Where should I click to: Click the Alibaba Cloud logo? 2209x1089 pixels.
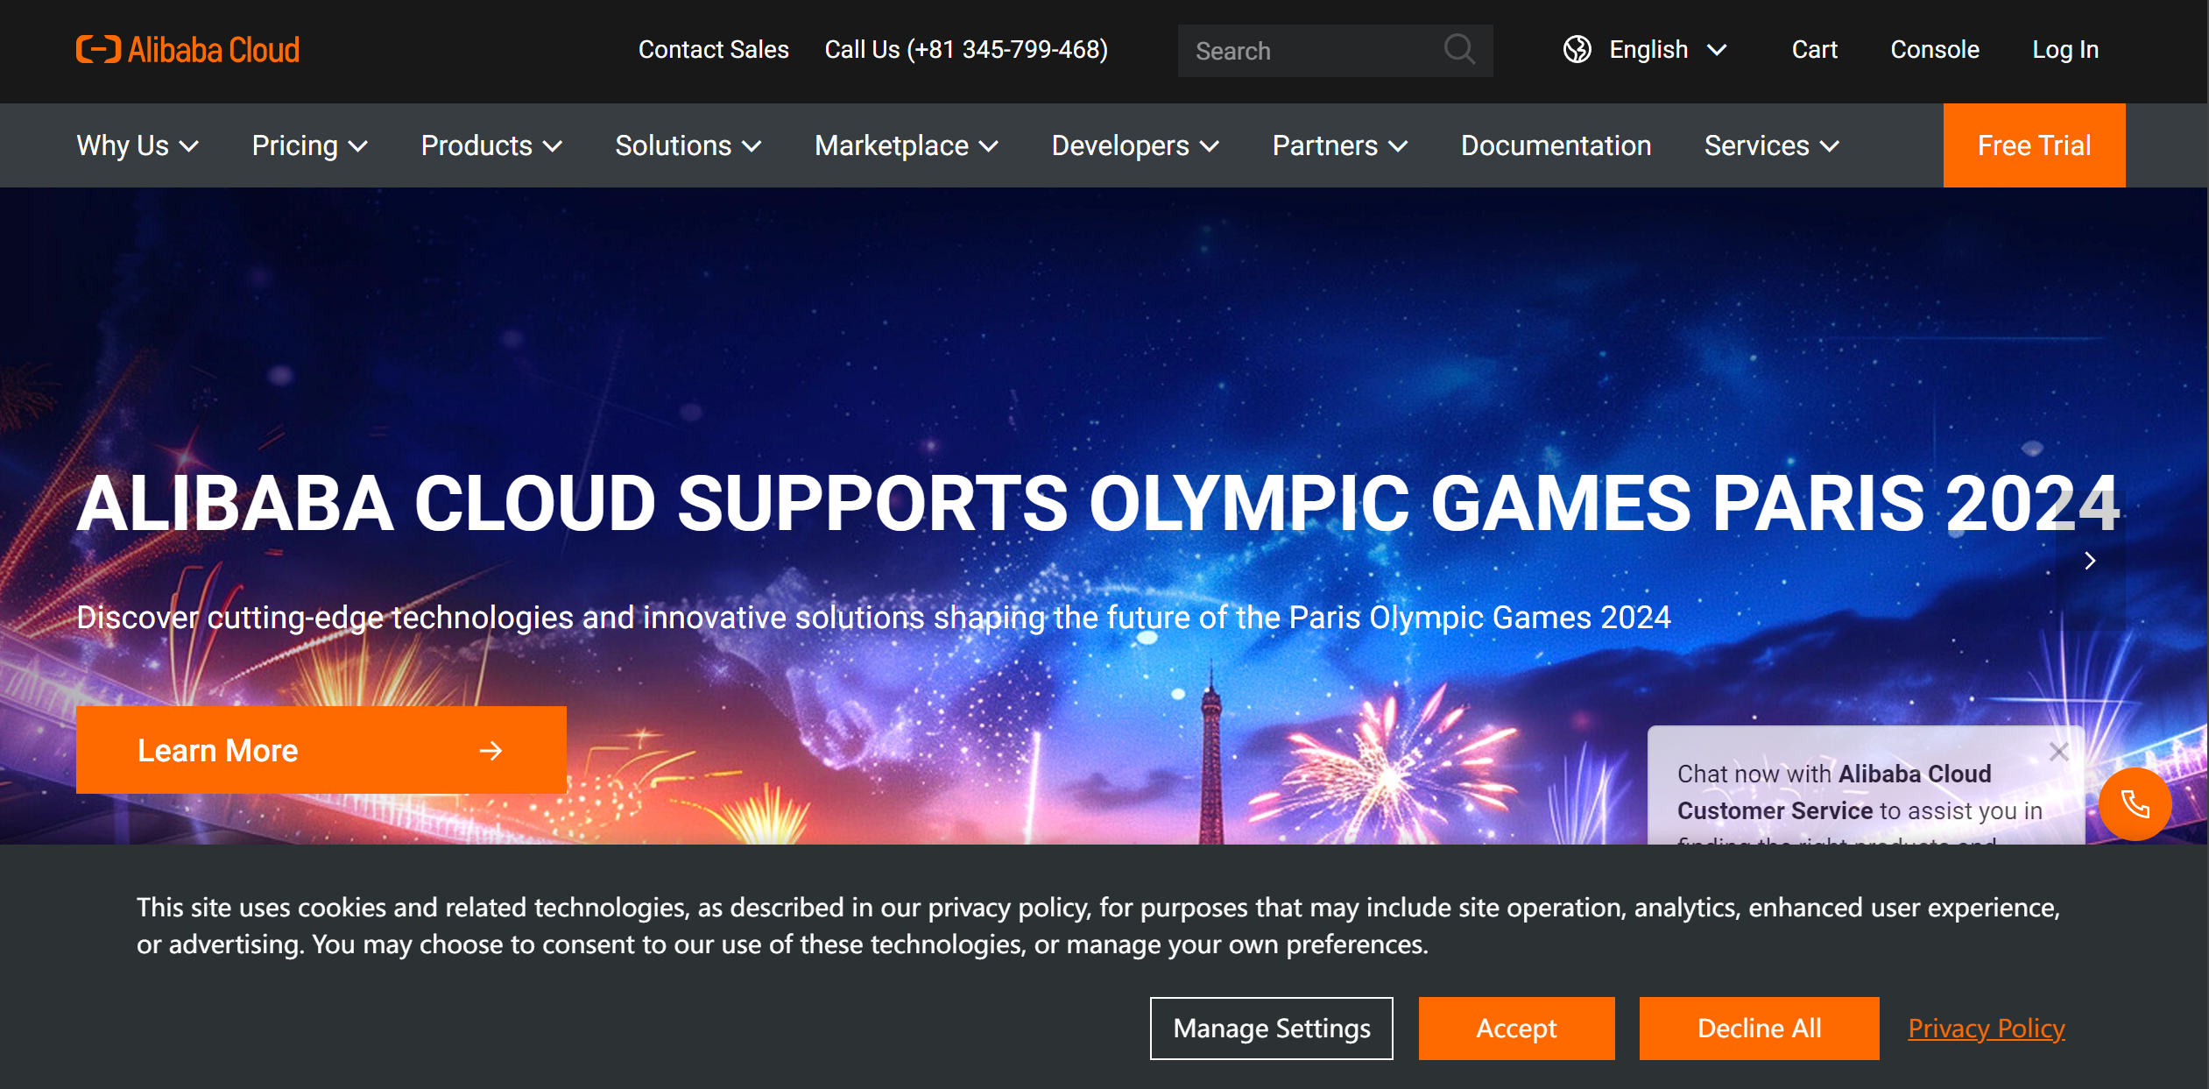[187, 50]
